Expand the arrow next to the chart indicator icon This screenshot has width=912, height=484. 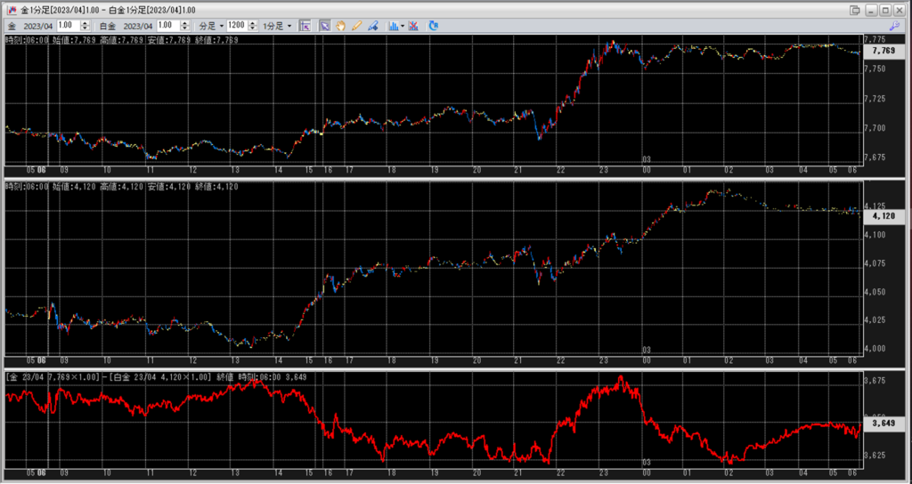(x=403, y=26)
